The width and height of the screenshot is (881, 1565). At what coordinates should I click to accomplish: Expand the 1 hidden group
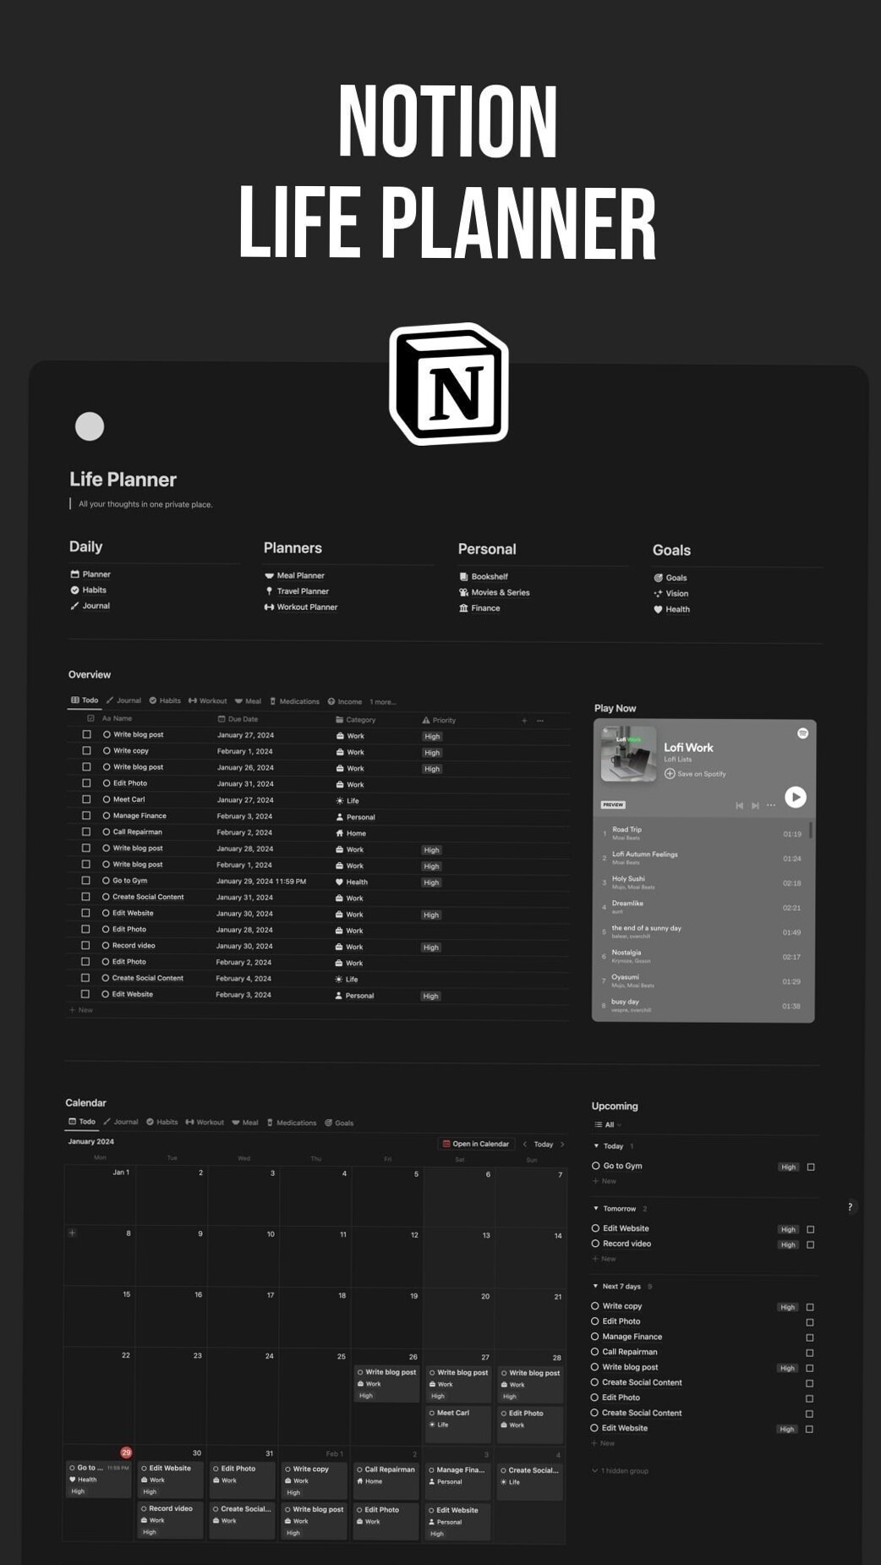click(621, 1471)
